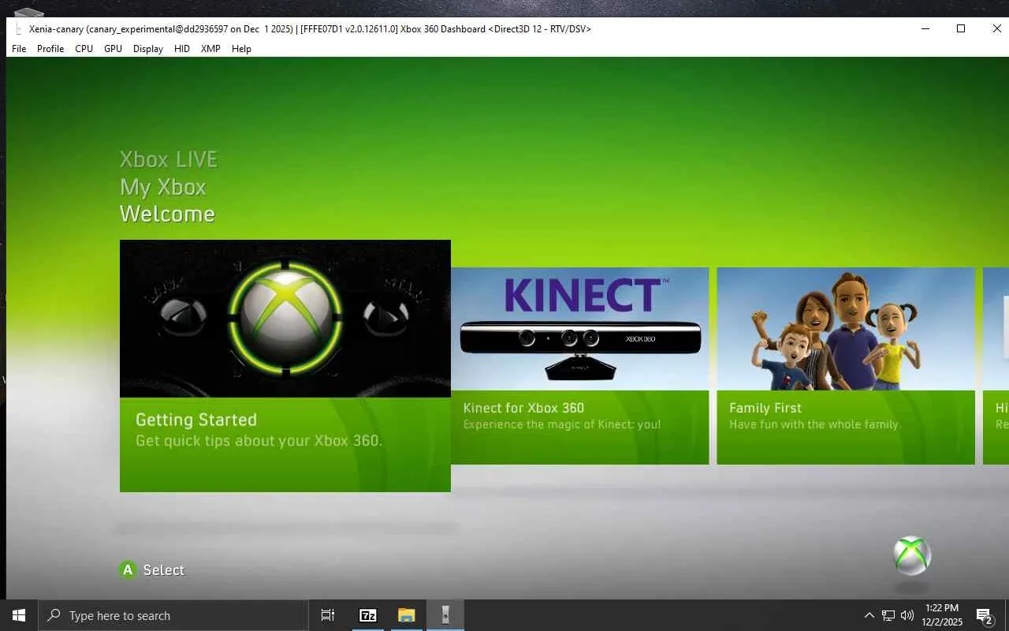Click the Getting Started title text
The image size is (1009, 631).
point(196,420)
